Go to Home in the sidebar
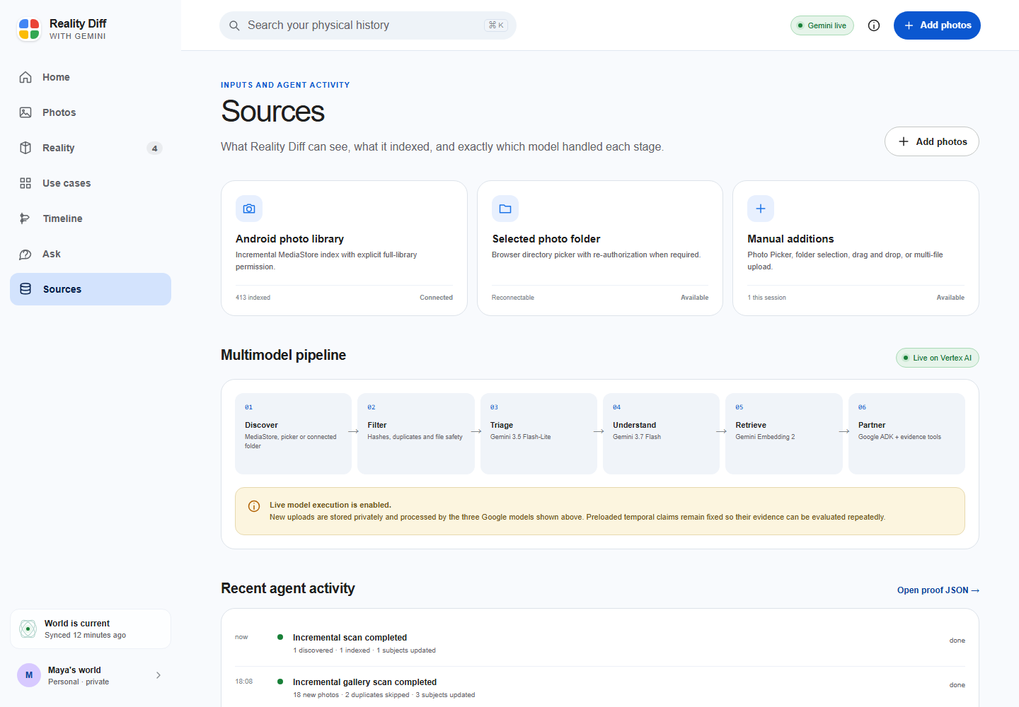The height and width of the screenshot is (707, 1019). (x=91, y=77)
